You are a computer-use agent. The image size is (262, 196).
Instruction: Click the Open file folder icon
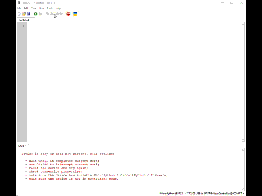tap(24, 14)
